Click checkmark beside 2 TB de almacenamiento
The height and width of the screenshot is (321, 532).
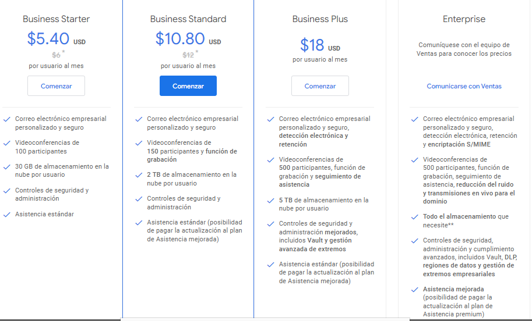139,174
